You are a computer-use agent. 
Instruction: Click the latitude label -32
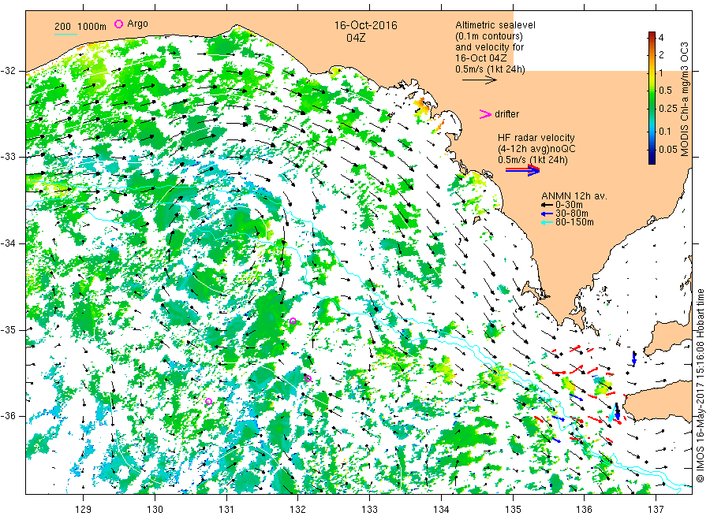8,71
